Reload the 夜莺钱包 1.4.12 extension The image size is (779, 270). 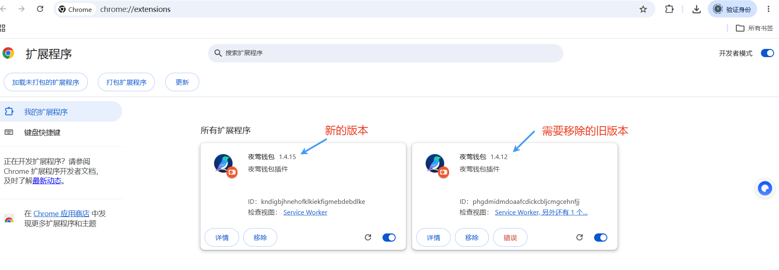click(579, 237)
